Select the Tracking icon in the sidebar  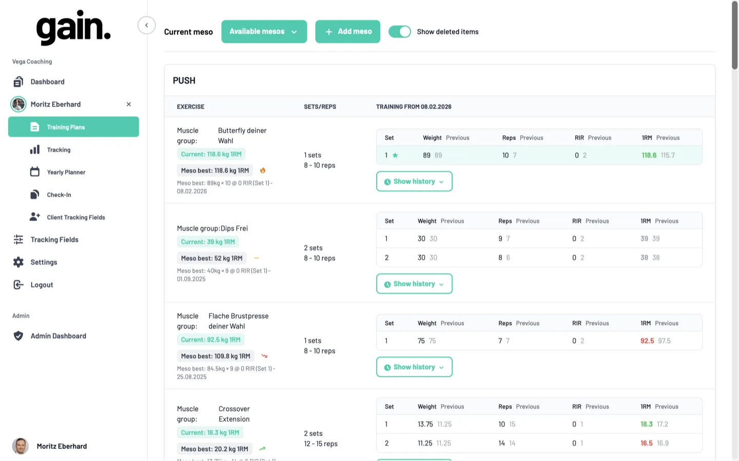(35, 149)
